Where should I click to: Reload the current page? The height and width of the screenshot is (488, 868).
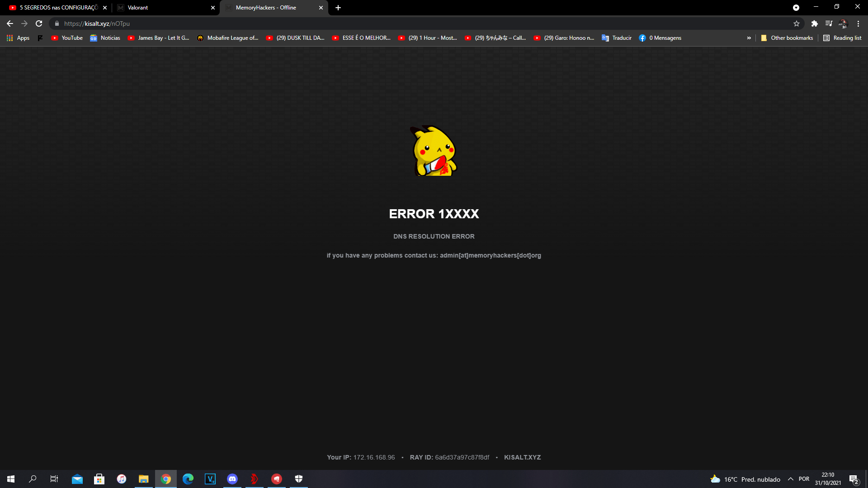tap(39, 23)
